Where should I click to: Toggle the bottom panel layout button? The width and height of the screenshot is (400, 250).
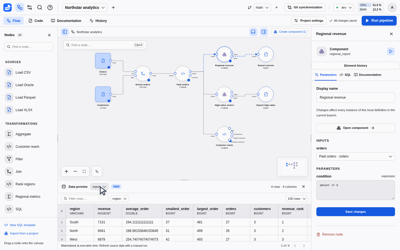coord(253,32)
